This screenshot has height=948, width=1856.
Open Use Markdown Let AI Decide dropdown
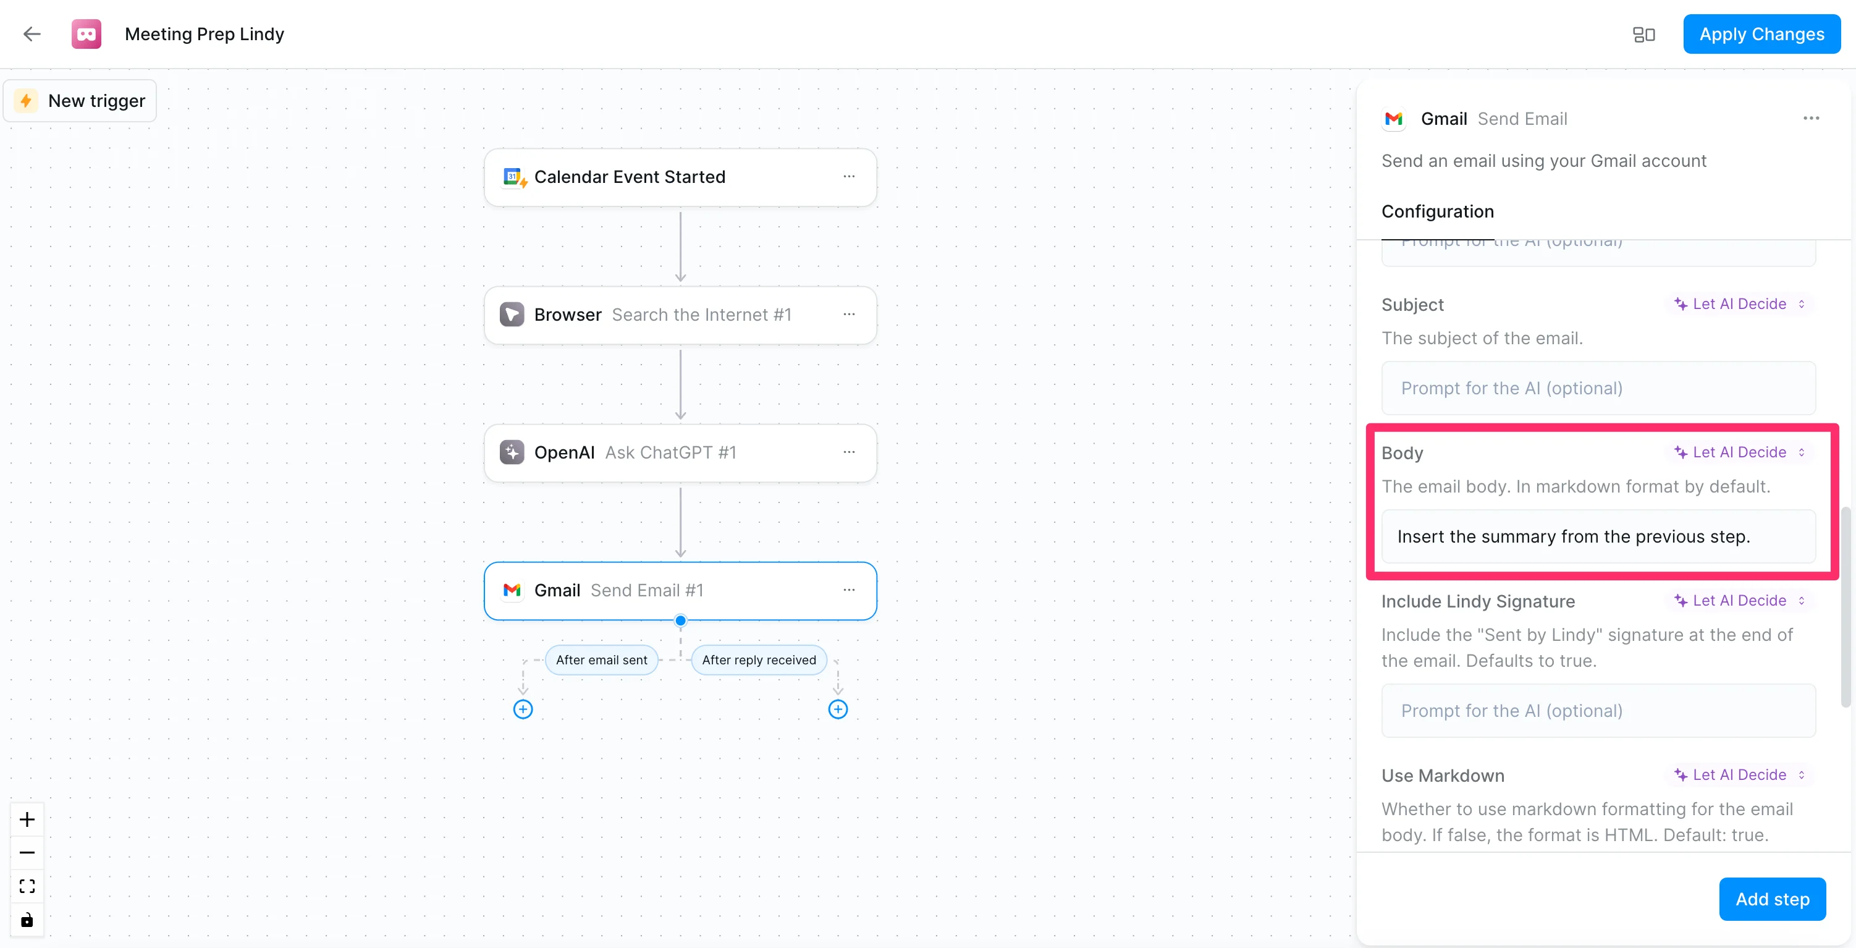(1739, 774)
